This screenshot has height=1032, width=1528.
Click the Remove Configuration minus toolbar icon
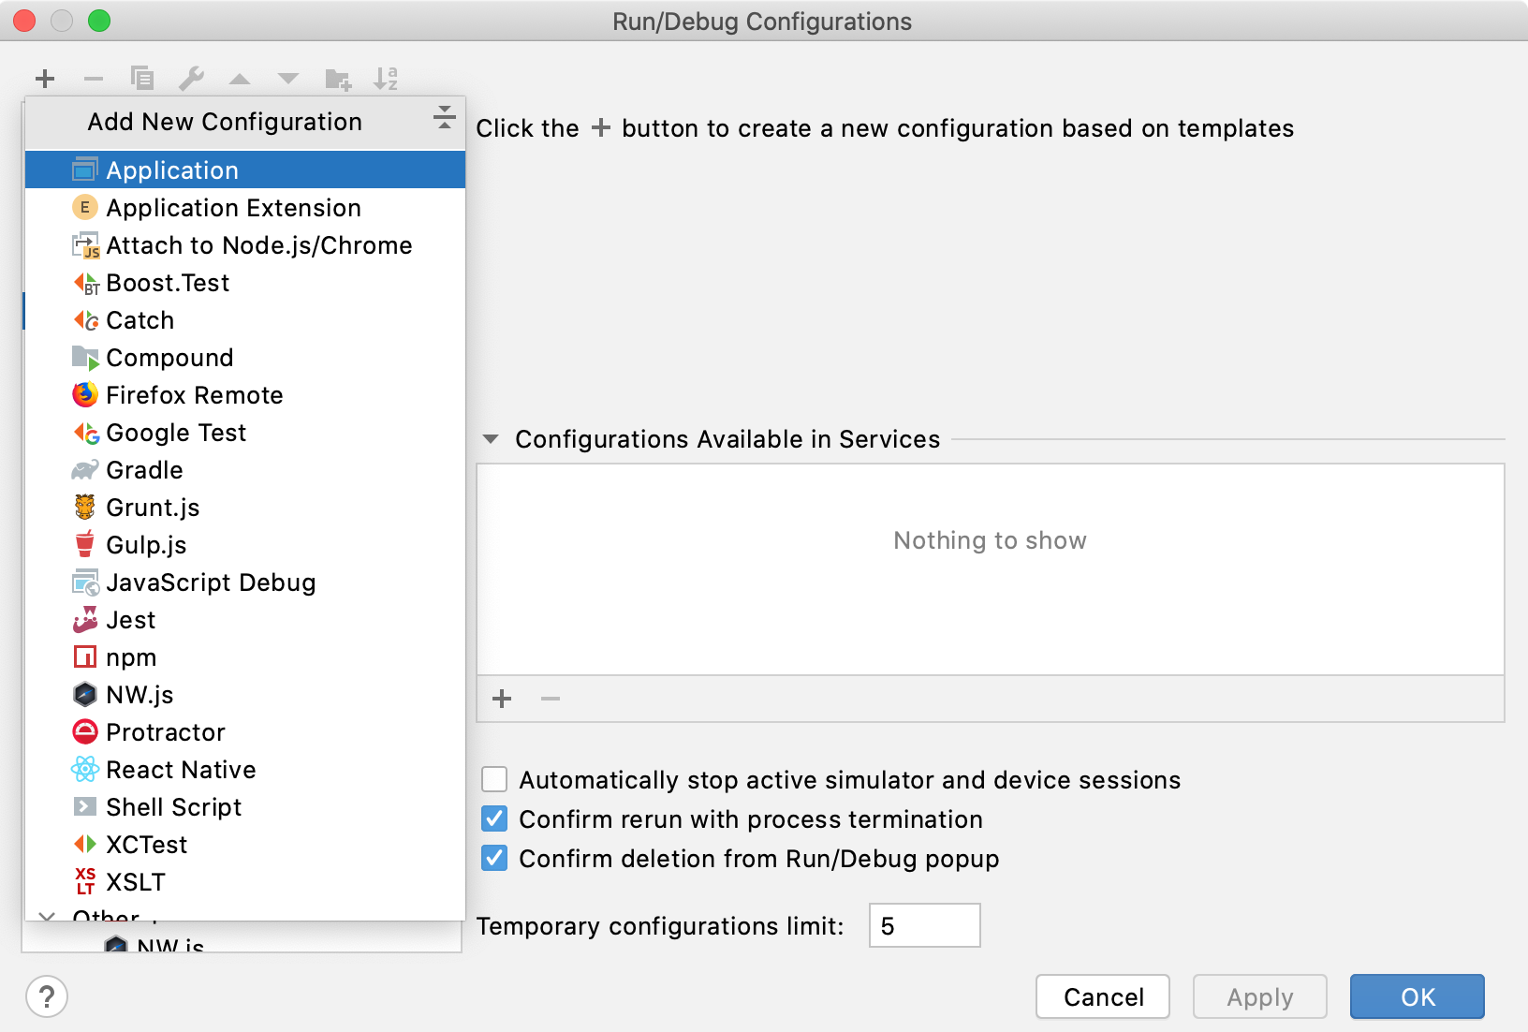[x=94, y=79]
